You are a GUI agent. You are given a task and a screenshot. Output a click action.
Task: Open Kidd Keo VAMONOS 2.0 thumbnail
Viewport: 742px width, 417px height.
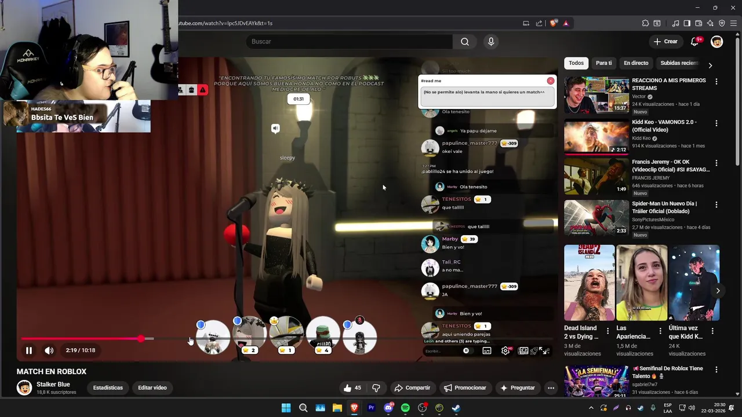pyautogui.click(x=596, y=137)
